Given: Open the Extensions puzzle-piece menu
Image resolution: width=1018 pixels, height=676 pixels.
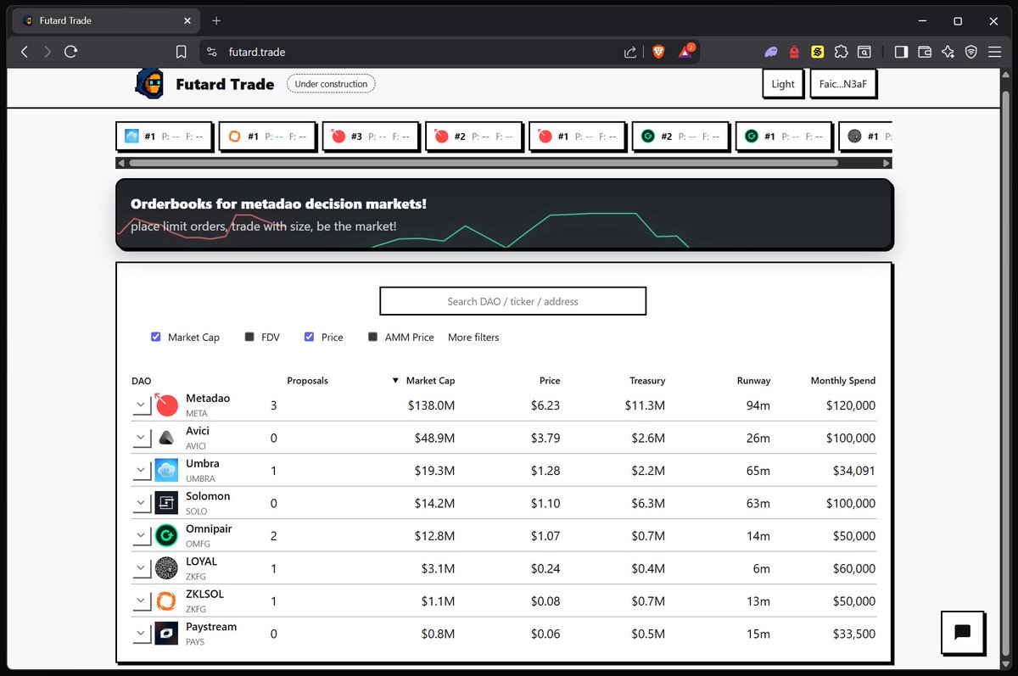Looking at the screenshot, I should click(x=841, y=52).
